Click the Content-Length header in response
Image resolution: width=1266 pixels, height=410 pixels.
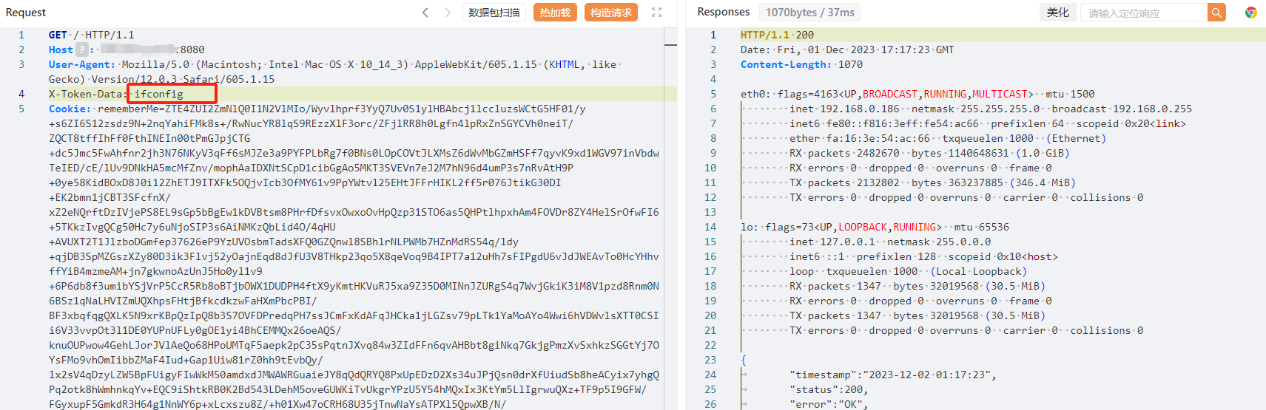coord(786,64)
